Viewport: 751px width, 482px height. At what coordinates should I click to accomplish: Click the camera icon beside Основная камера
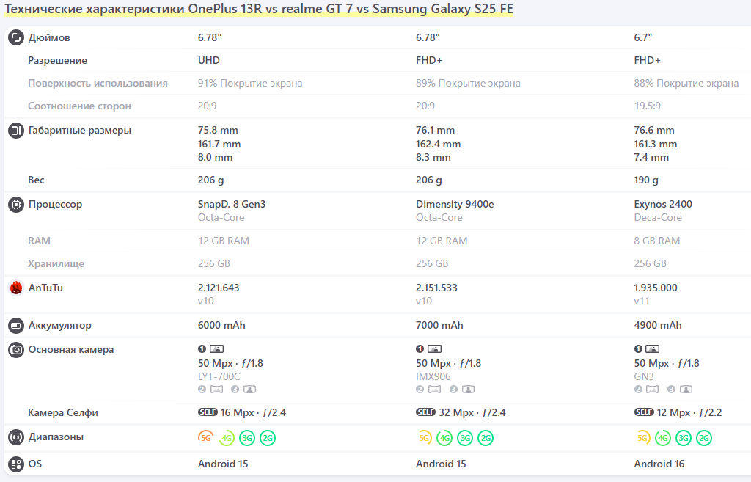point(16,350)
